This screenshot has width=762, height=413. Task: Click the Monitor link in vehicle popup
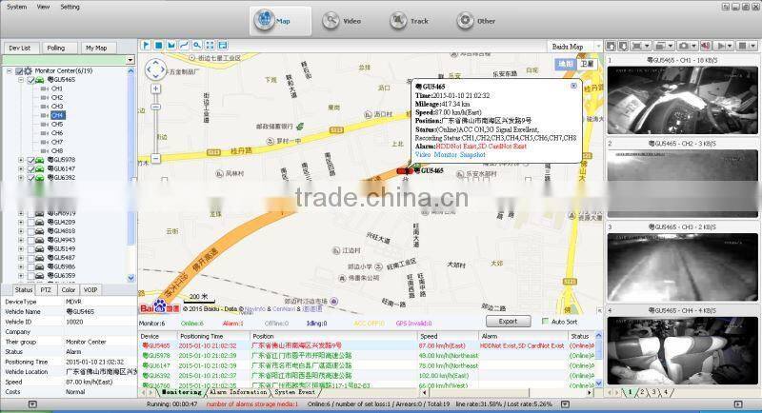click(x=445, y=155)
